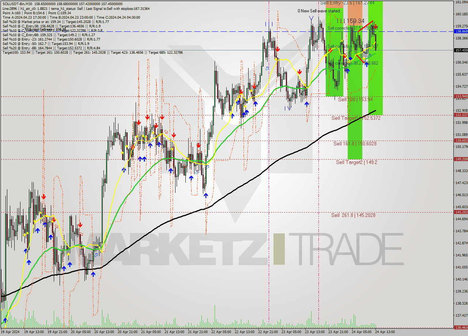Select the 'Sell Target1 | 152.5372' label
The width and height of the screenshot is (468, 336).
356,118
